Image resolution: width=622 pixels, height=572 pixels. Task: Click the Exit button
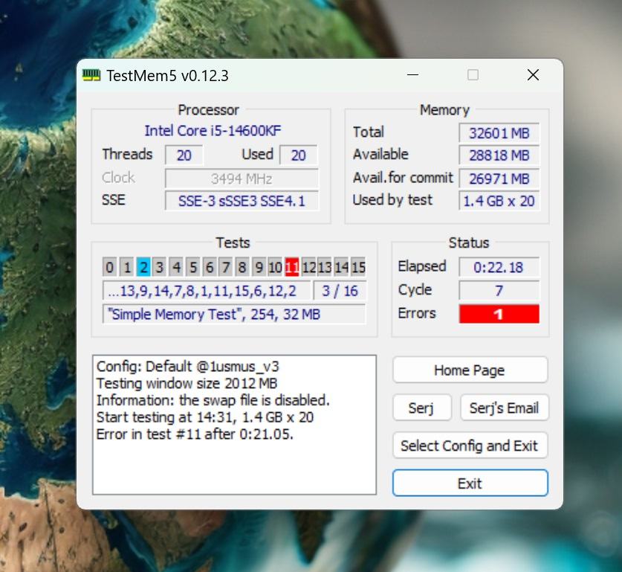pyautogui.click(x=470, y=483)
